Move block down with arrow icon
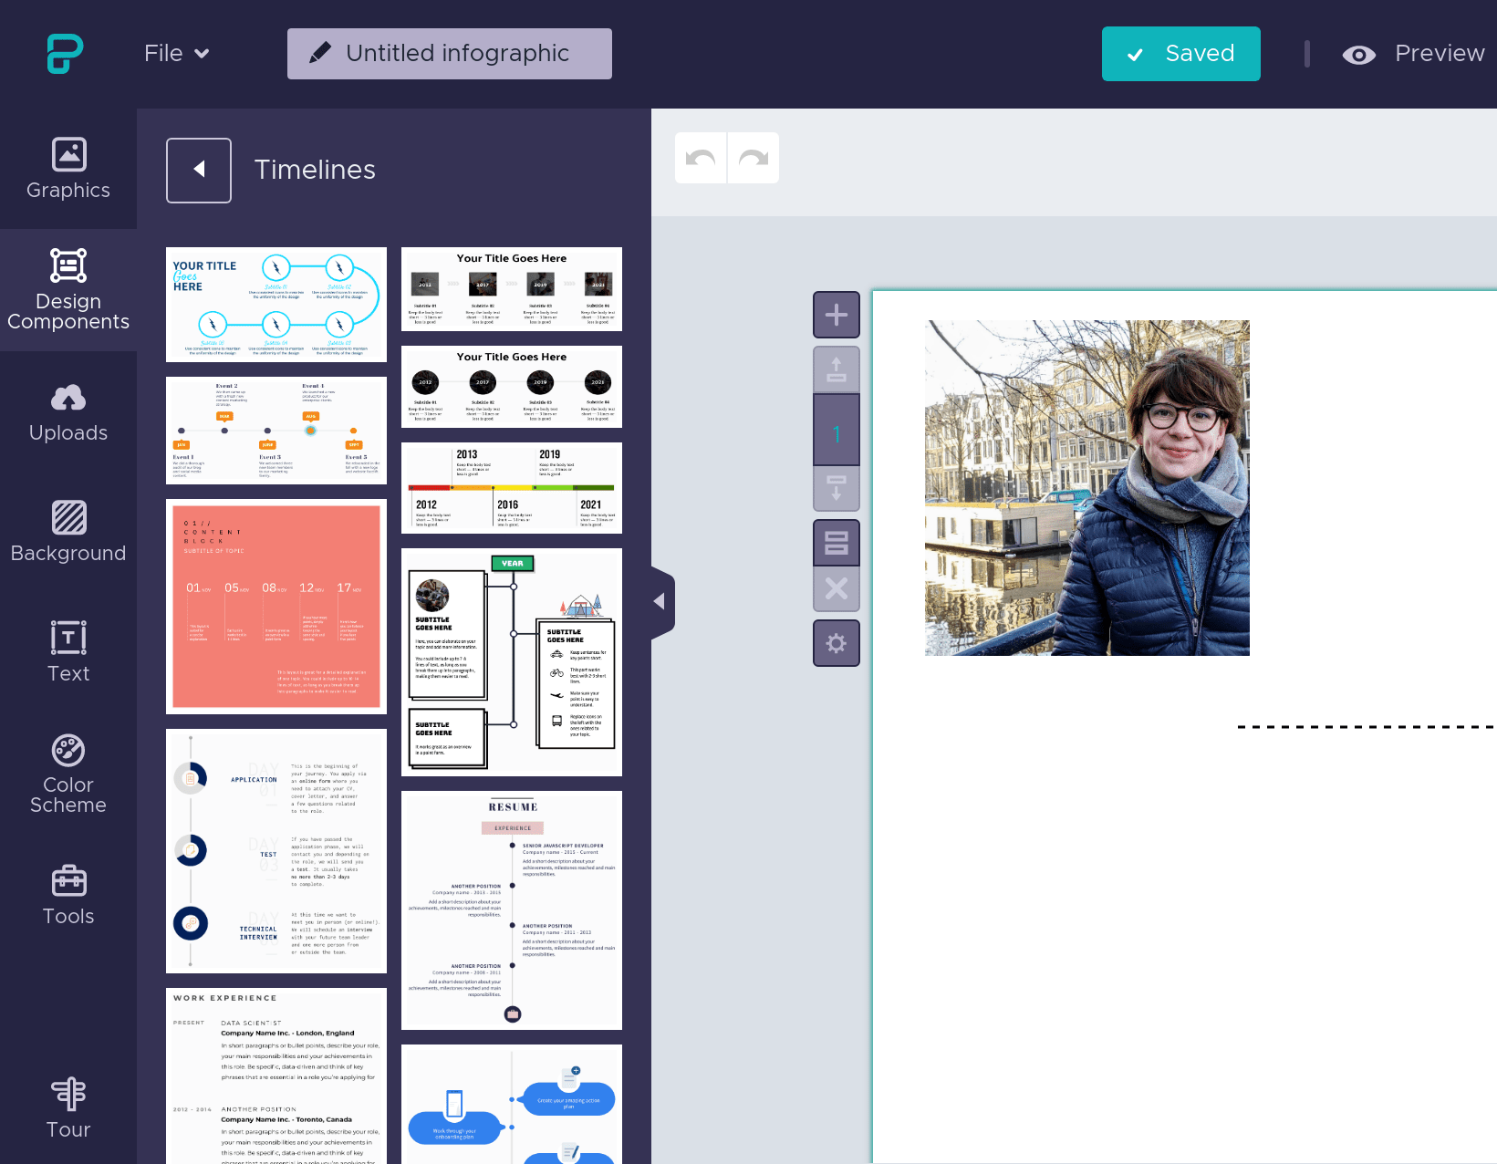The width and height of the screenshot is (1497, 1164). click(837, 489)
